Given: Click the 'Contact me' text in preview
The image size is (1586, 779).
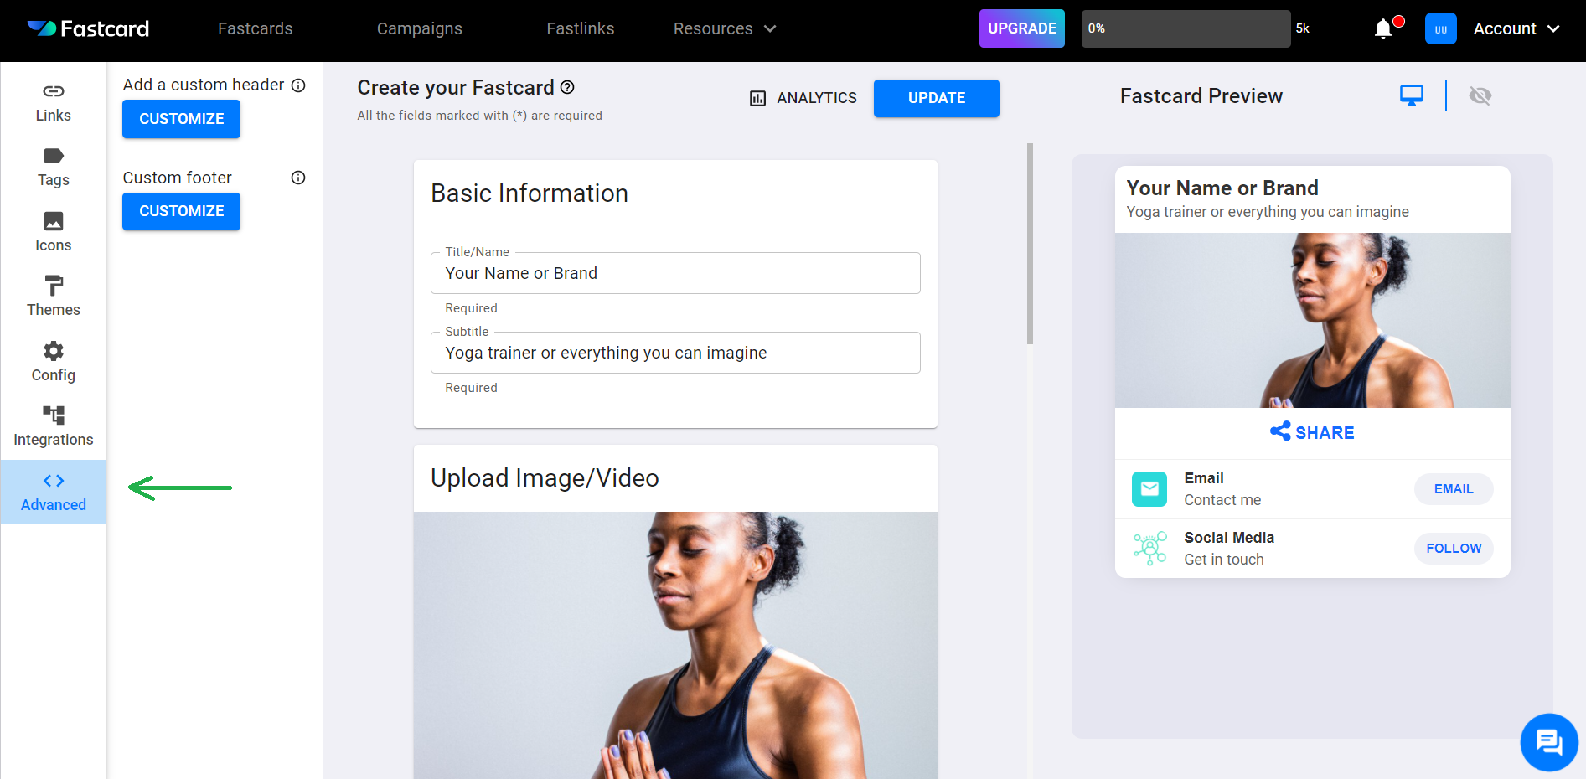Looking at the screenshot, I should pos(1222,500).
